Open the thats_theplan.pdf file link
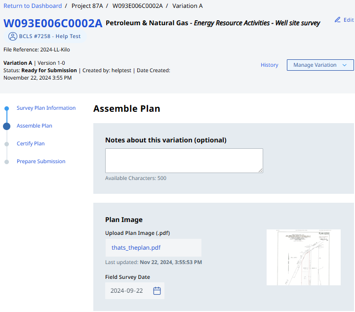This screenshot has width=355, height=312. click(136, 248)
